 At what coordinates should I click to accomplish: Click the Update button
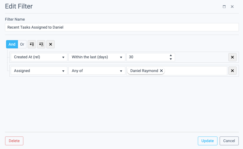click(207, 141)
